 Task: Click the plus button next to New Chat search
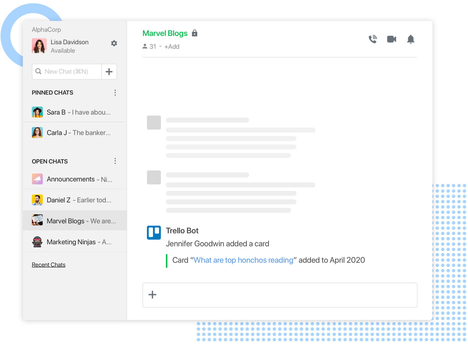[109, 72]
